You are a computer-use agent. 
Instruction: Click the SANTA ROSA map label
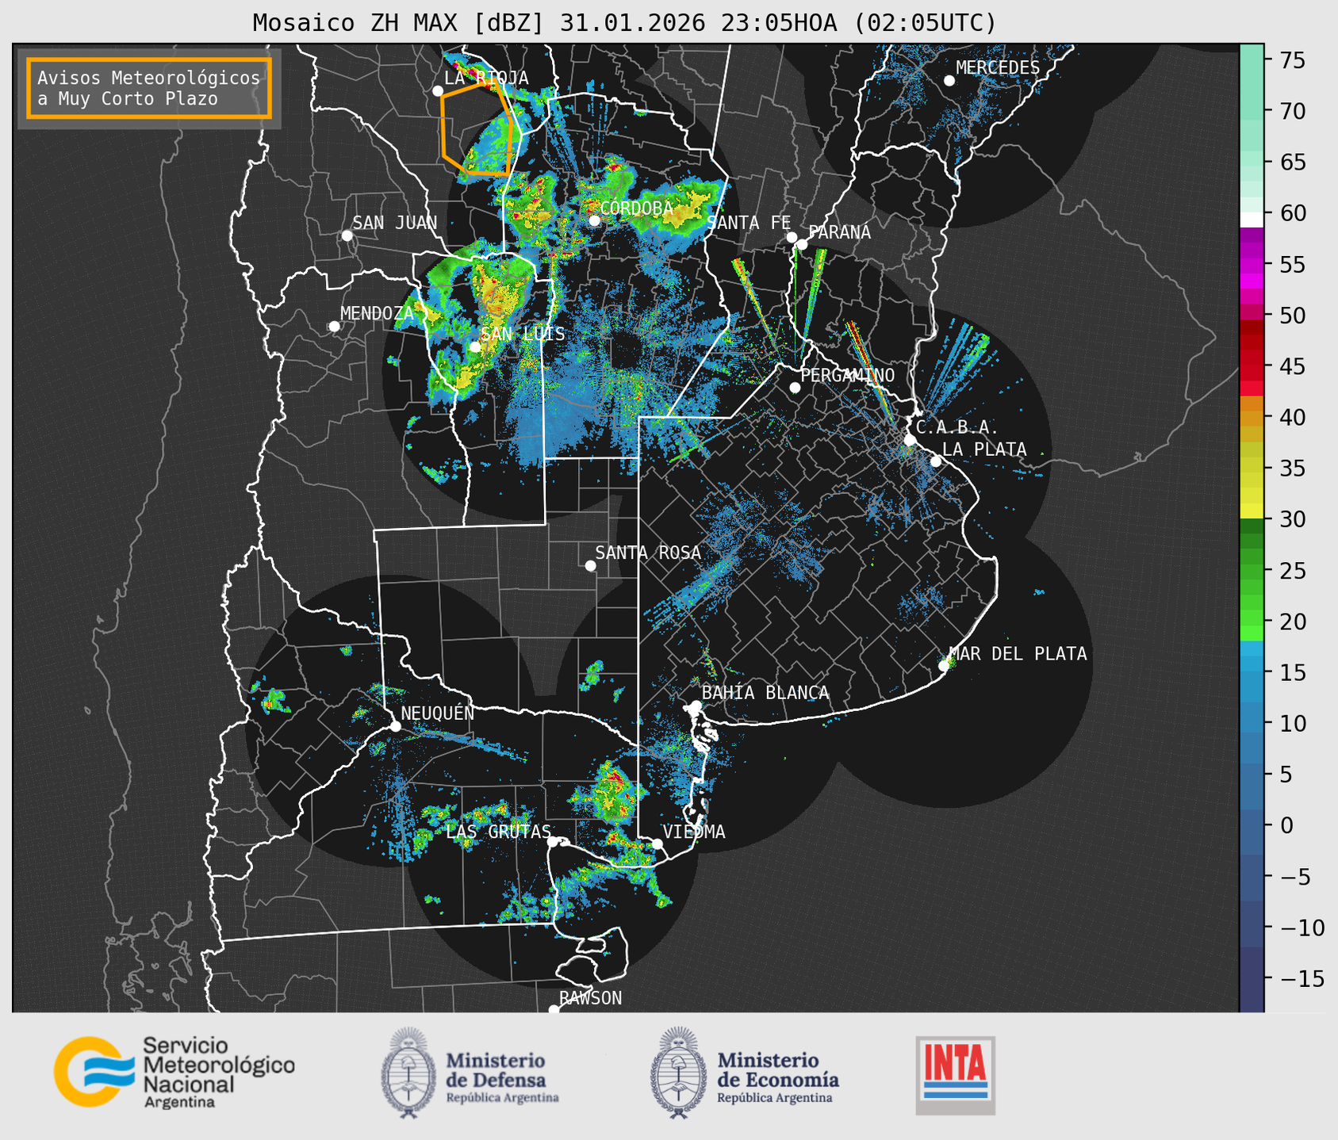(648, 553)
